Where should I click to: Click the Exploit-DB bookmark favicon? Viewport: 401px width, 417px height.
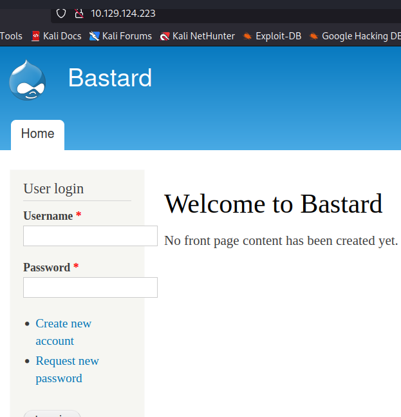(247, 36)
